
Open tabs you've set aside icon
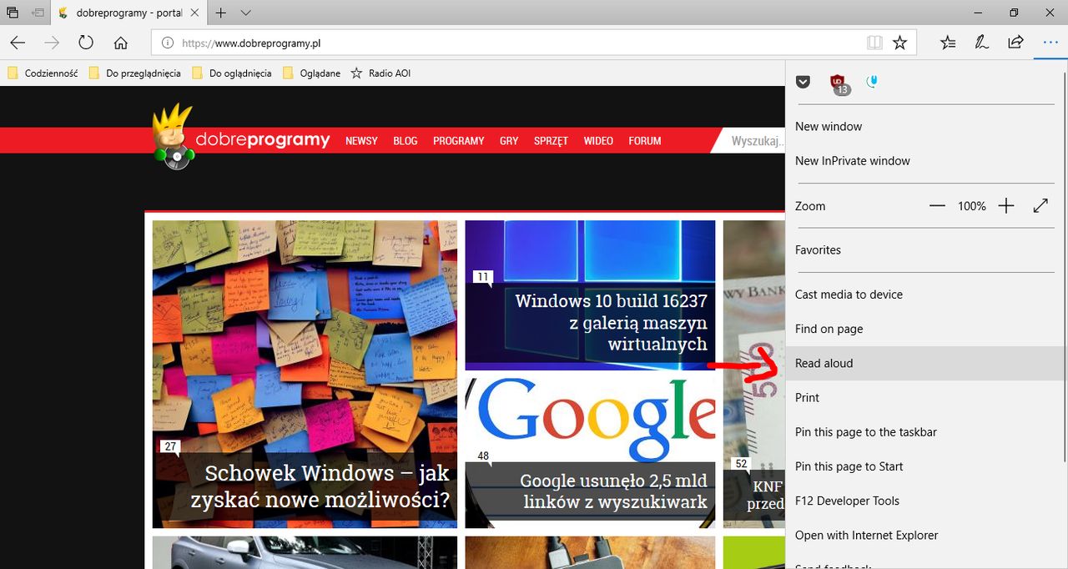click(13, 13)
